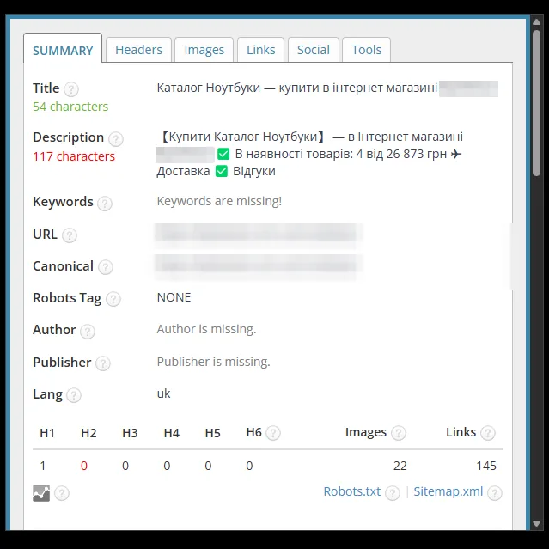
Task: Click the chart graph icon at bottom left
Action: [41, 493]
